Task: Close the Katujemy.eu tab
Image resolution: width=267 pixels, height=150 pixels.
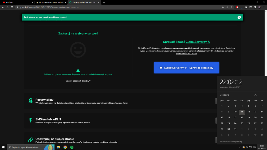Action: coord(99,2)
